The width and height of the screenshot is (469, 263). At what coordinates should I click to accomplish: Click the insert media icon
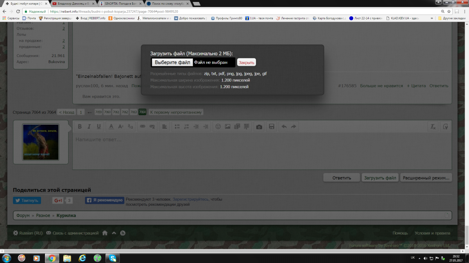[237, 127]
